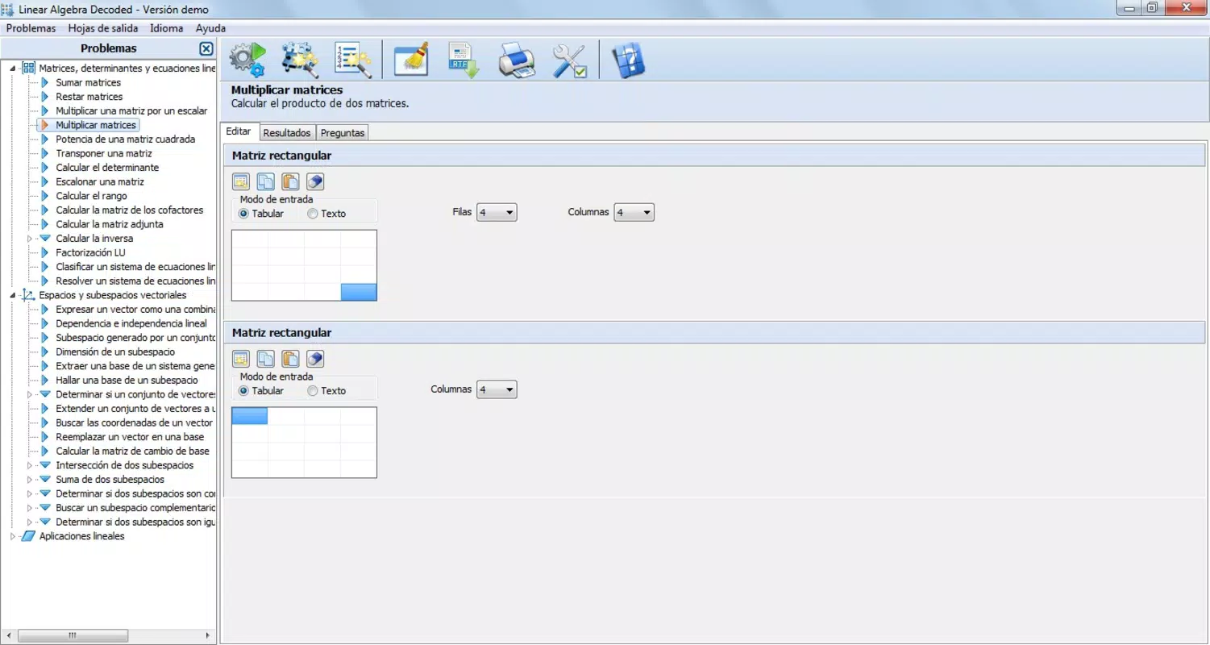Open the first matrix Columnas dropdown

point(634,213)
